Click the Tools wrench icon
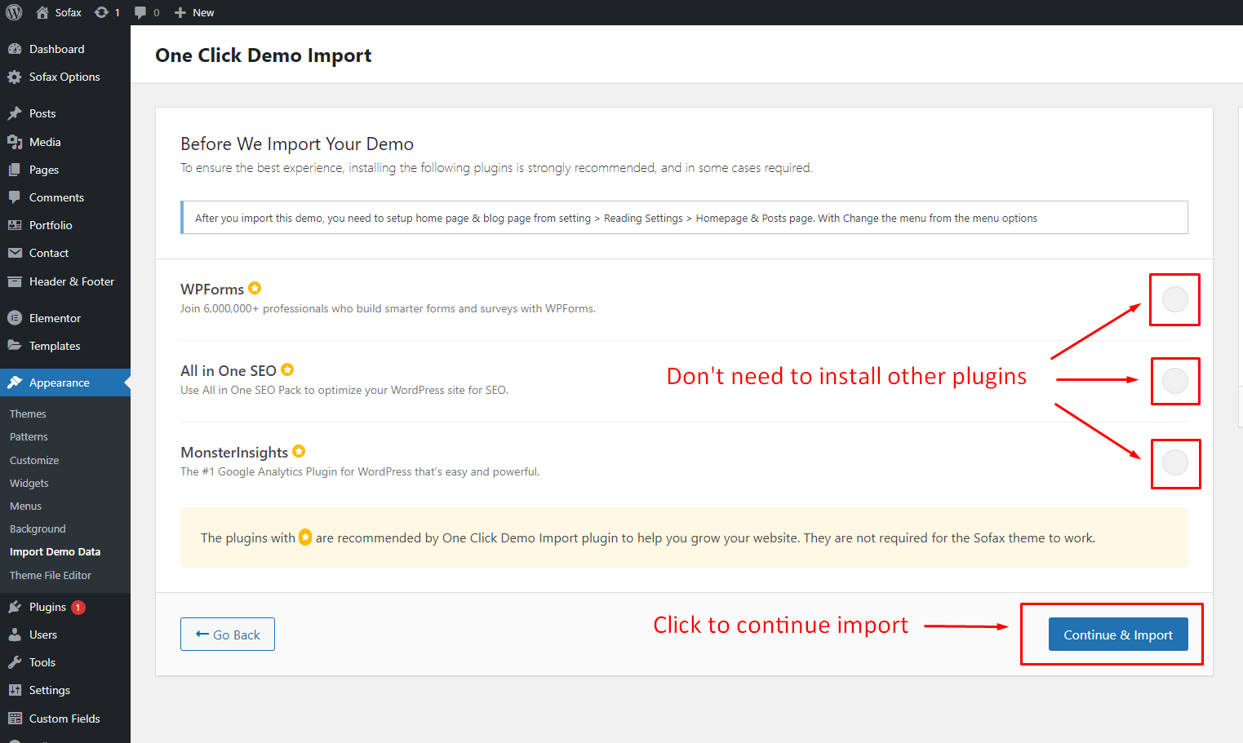1243x743 pixels. pos(15,662)
